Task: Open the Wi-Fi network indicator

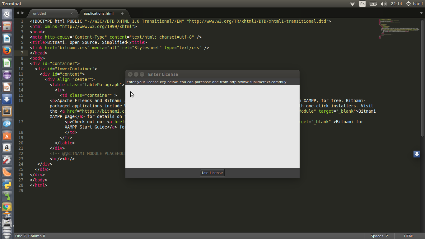Action: [353, 4]
